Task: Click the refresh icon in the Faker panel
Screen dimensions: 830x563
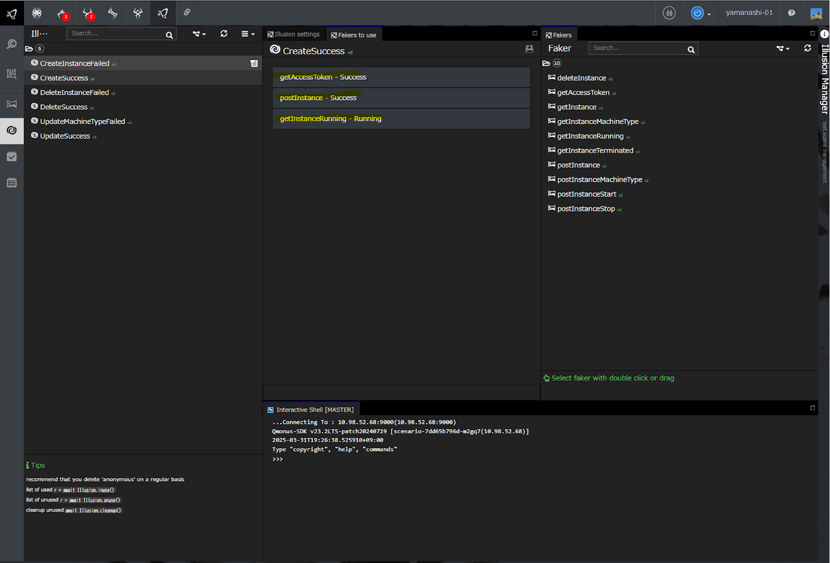Action: click(808, 48)
